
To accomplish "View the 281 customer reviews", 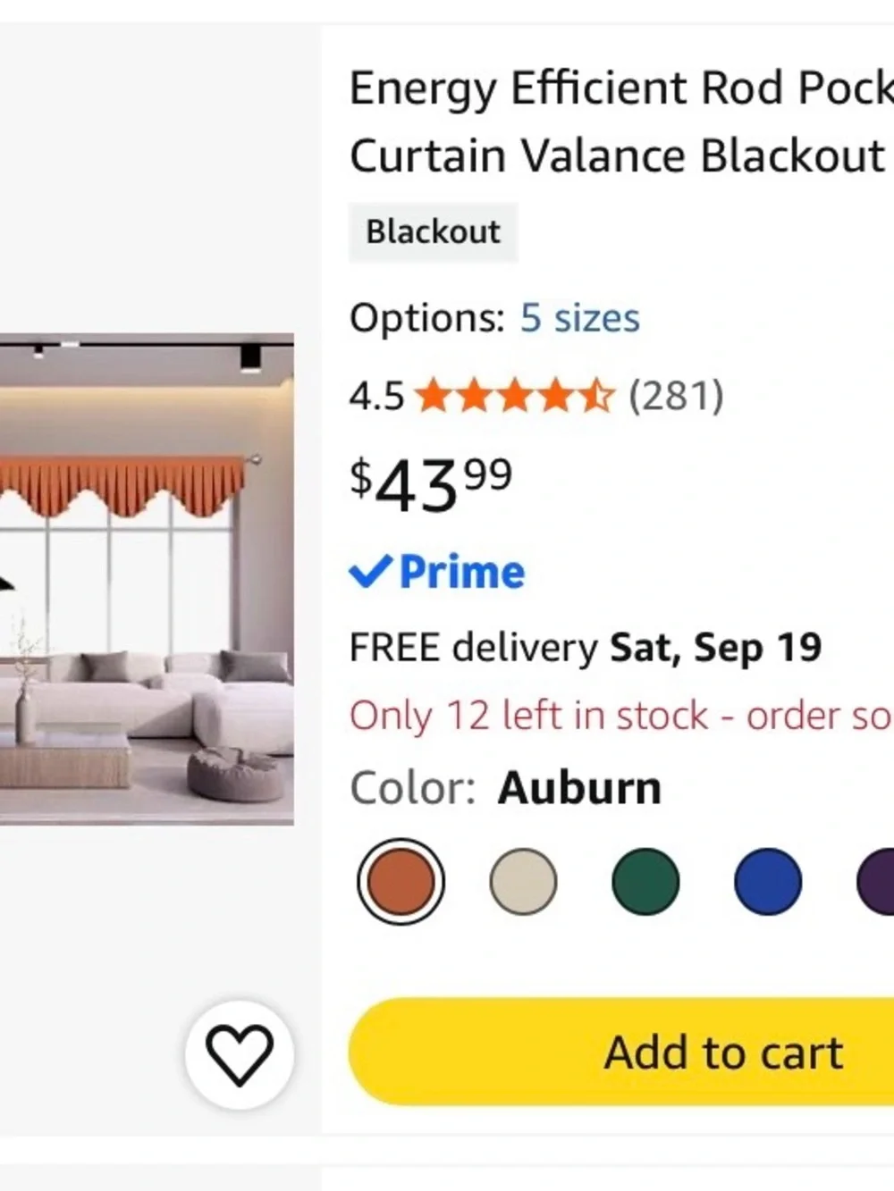I will pyautogui.click(x=676, y=396).
